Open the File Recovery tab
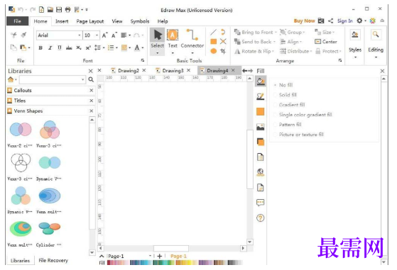This screenshot has width=397, height=270. click(53, 260)
